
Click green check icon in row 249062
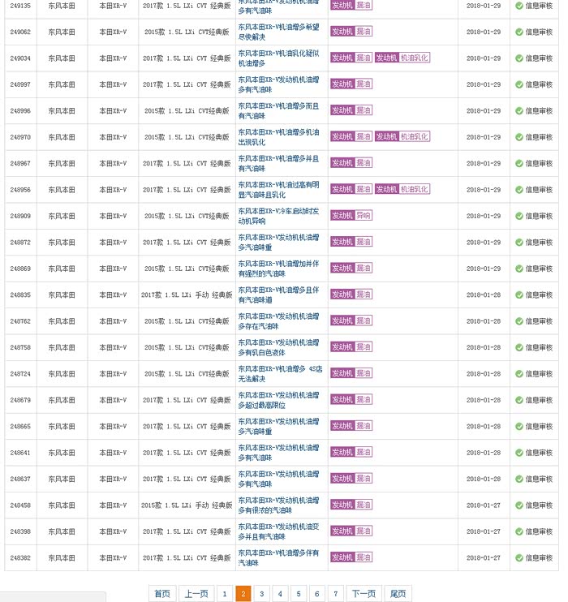(519, 32)
